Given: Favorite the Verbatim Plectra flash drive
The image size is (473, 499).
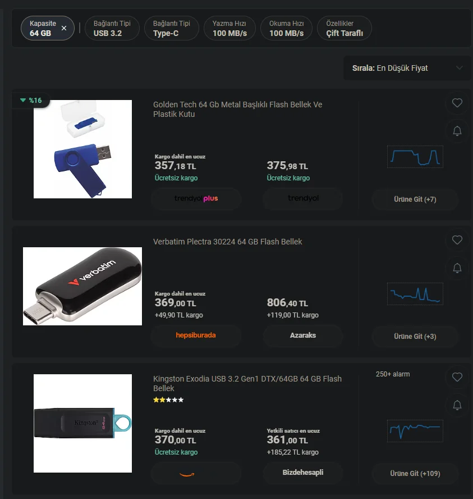Looking at the screenshot, I should [x=457, y=240].
